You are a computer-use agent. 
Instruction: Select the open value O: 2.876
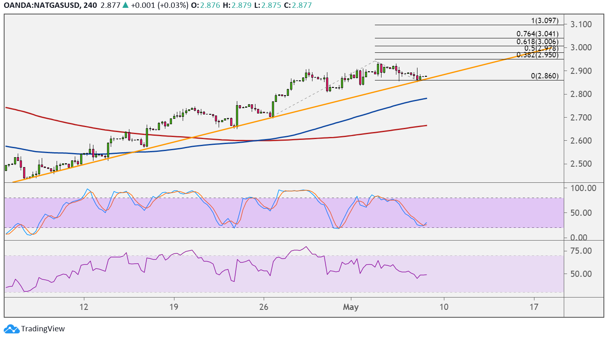click(206, 5)
